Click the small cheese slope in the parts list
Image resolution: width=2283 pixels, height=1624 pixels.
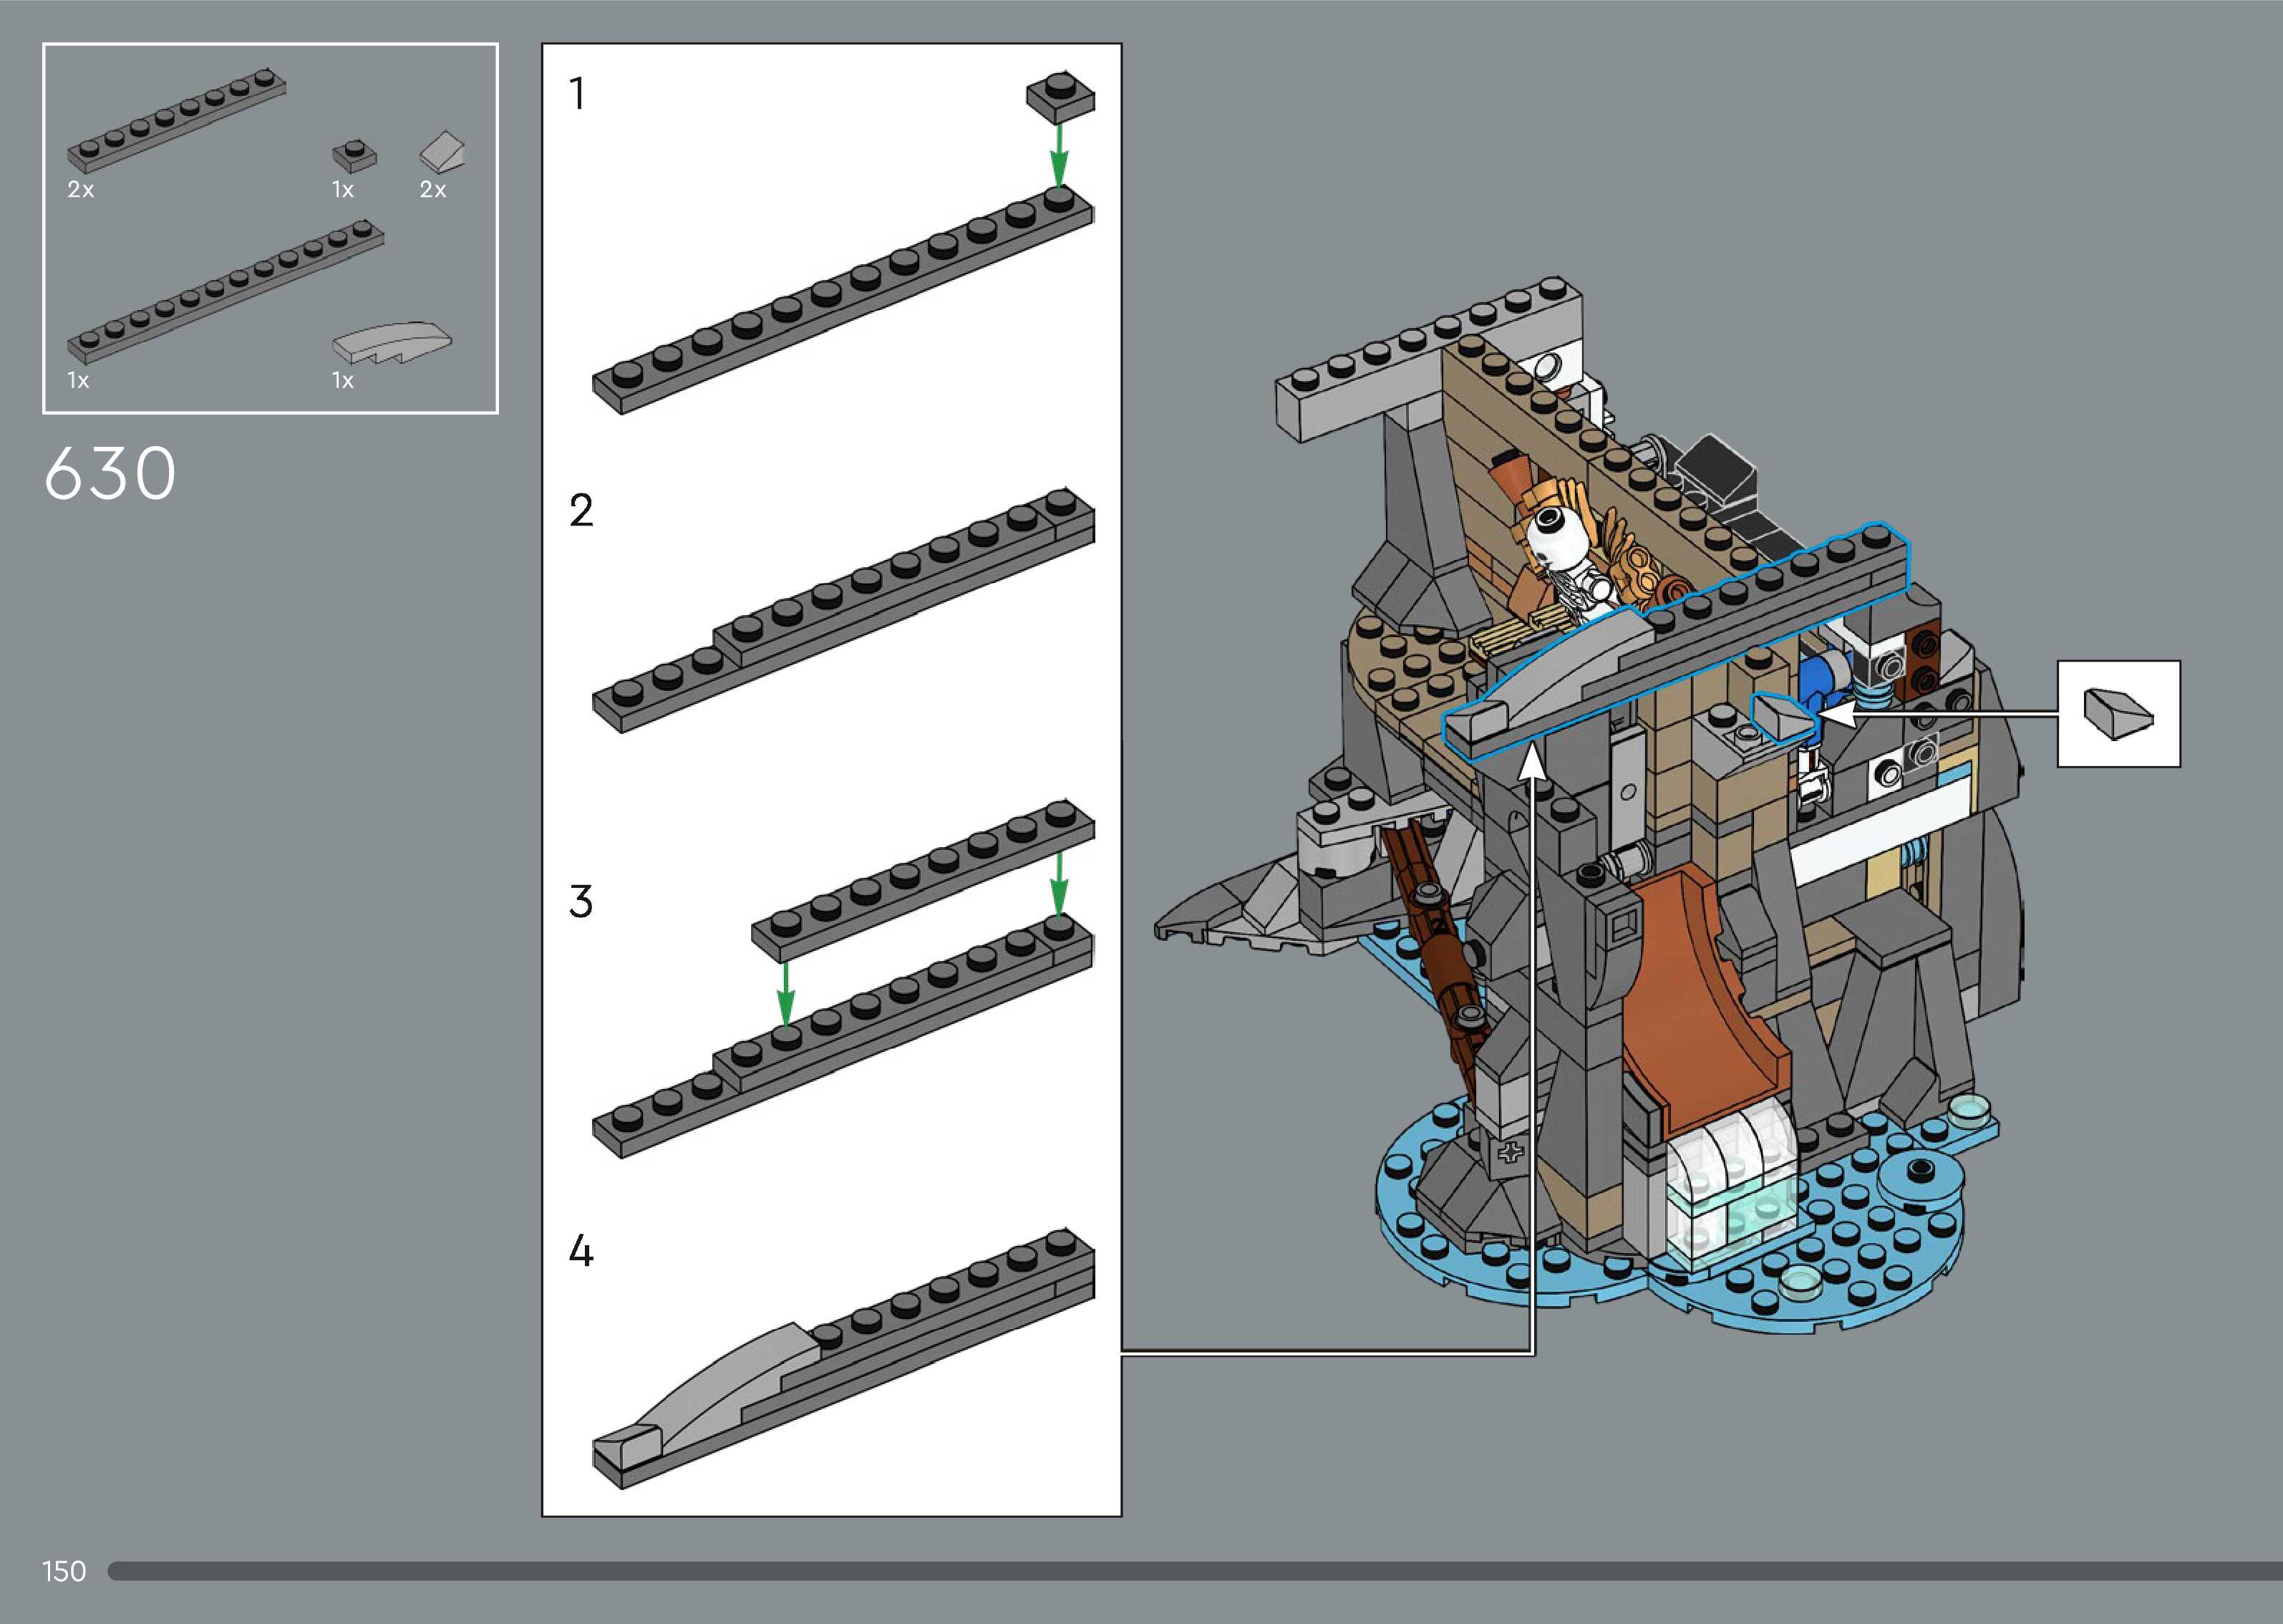[443, 151]
